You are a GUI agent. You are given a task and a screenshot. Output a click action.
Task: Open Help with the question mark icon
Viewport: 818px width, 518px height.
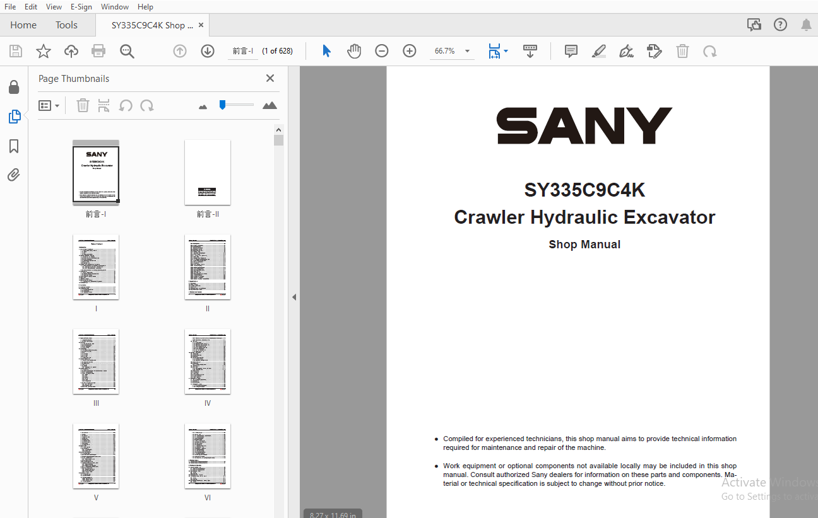pyautogui.click(x=781, y=25)
